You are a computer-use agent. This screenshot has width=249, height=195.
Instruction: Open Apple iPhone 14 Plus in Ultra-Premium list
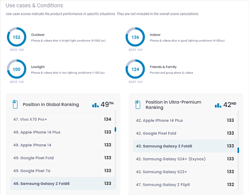185,120
